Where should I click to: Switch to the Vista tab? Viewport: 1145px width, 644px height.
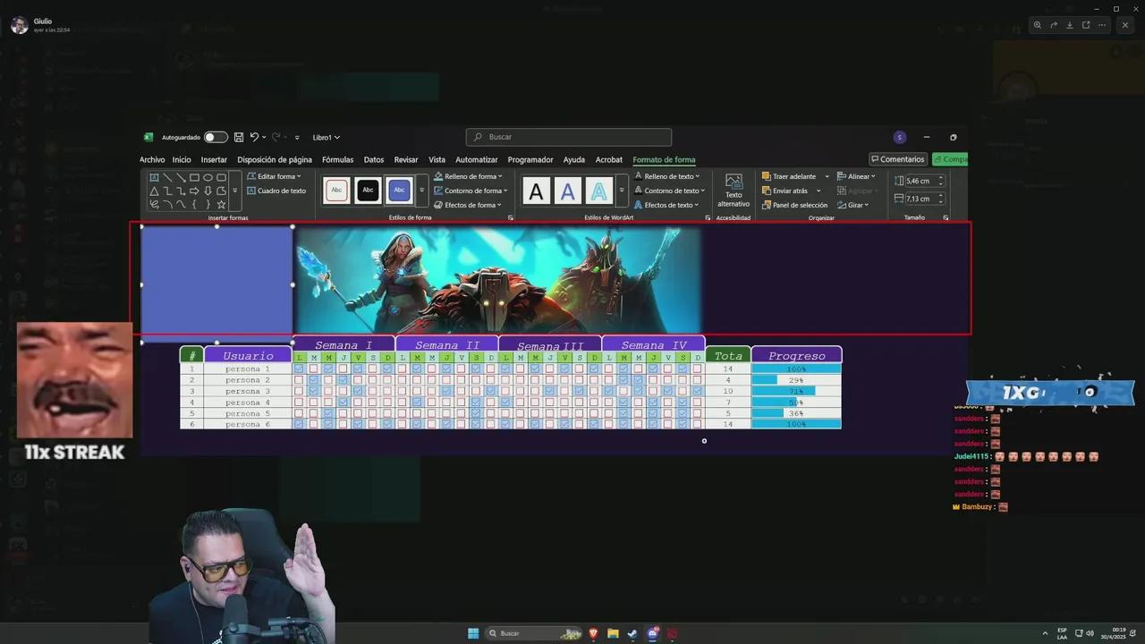[x=437, y=160]
